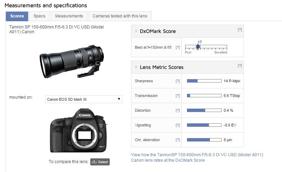Image resolution: width=282 pixels, height=172 pixels.
Task: Click the Vignetting score bar
Action: click(x=204, y=125)
